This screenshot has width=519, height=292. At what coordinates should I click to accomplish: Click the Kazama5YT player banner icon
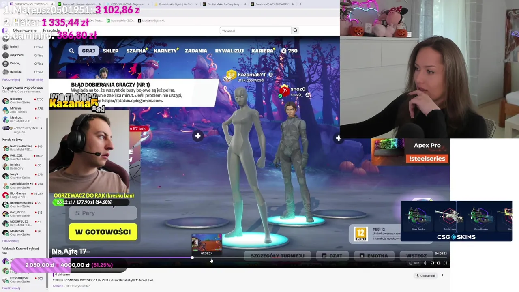pos(231,74)
